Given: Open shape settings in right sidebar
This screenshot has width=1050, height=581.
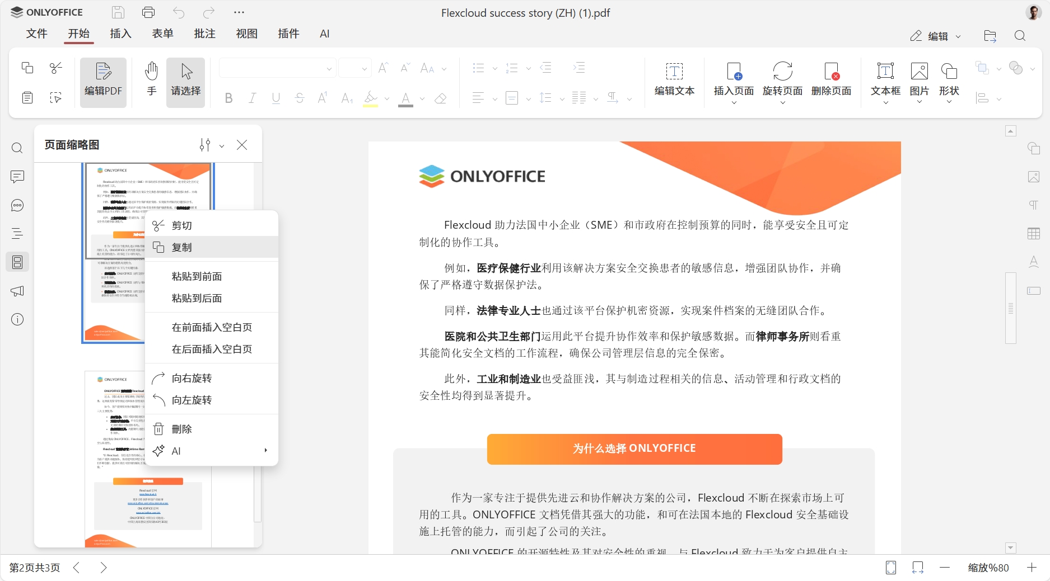Looking at the screenshot, I should pyautogui.click(x=1034, y=148).
